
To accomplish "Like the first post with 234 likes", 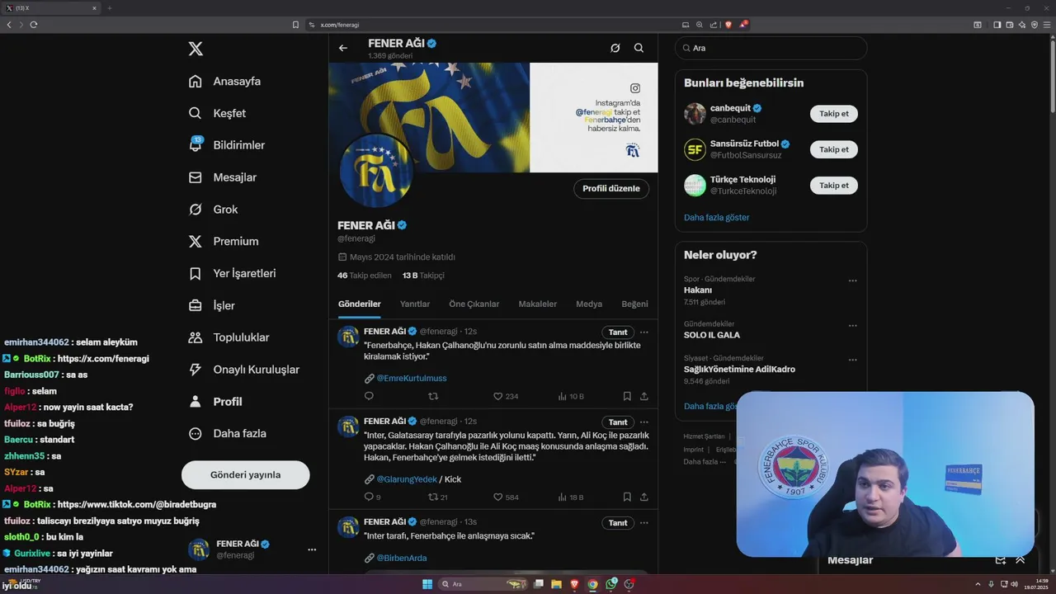I will pyautogui.click(x=505, y=396).
